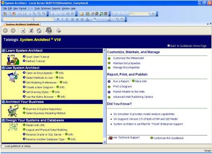Open the Method Tutorial link

tap(36, 61)
